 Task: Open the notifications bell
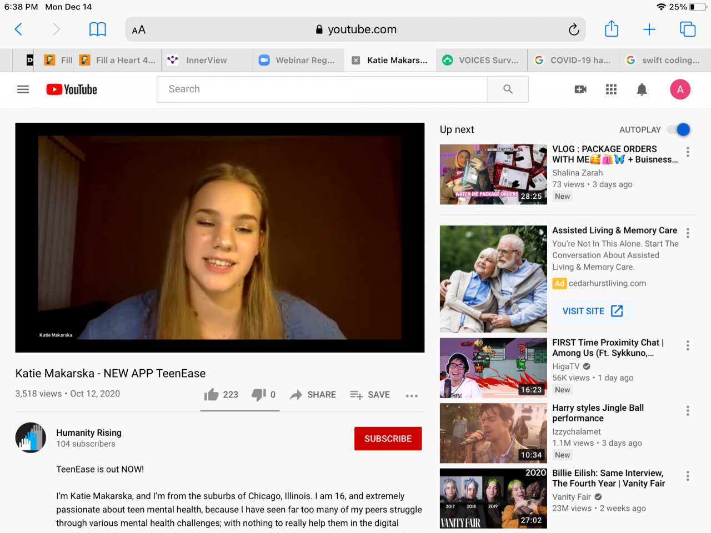[x=642, y=89]
